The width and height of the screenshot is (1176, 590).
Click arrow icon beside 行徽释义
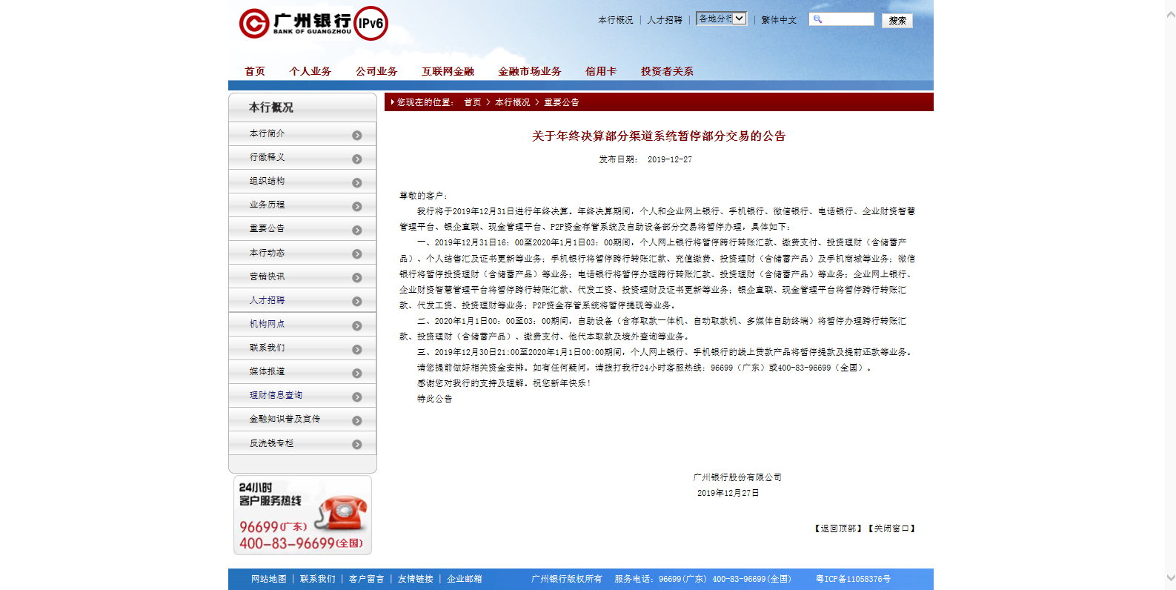point(356,159)
